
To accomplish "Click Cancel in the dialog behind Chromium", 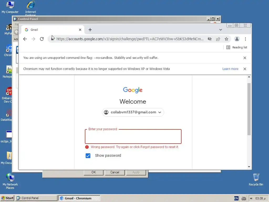I will click(115, 172).
